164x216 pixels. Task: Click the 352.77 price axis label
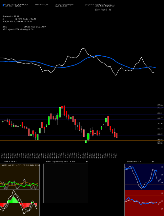pos(160,118)
